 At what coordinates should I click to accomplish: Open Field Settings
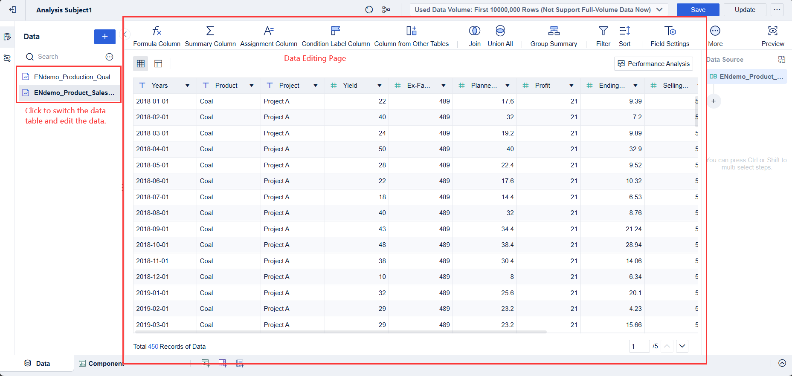670,36
